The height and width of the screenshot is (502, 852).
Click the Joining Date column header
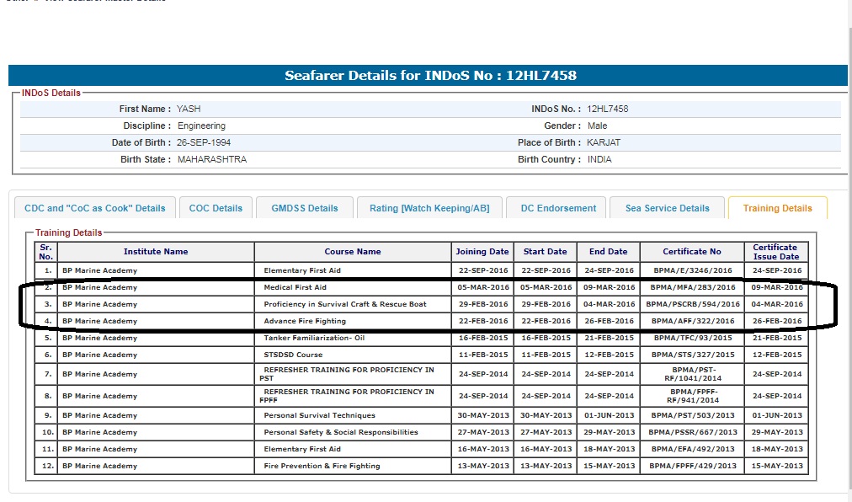482,252
